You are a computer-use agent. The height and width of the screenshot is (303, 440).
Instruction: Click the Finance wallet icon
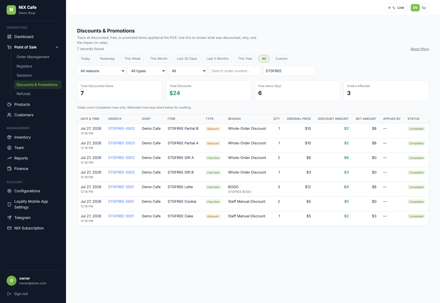9,169
